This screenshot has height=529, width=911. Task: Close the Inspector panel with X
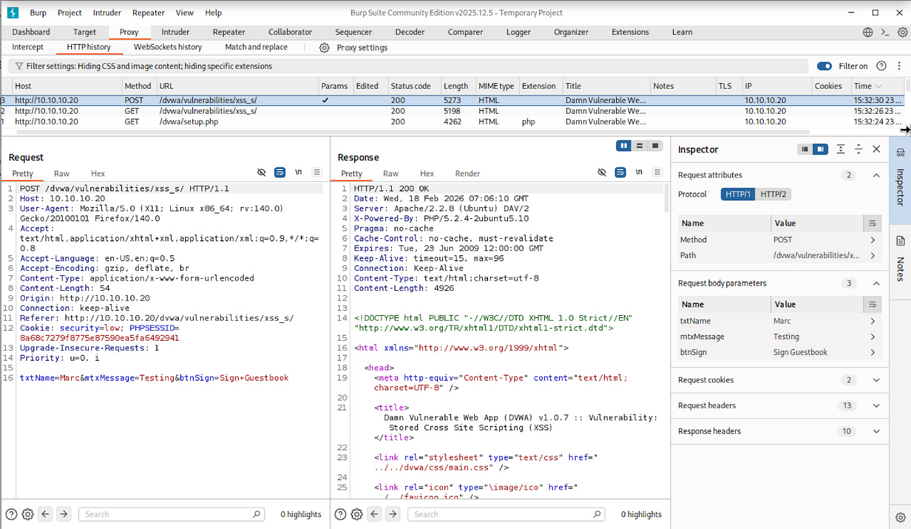pyautogui.click(x=876, y=149)
